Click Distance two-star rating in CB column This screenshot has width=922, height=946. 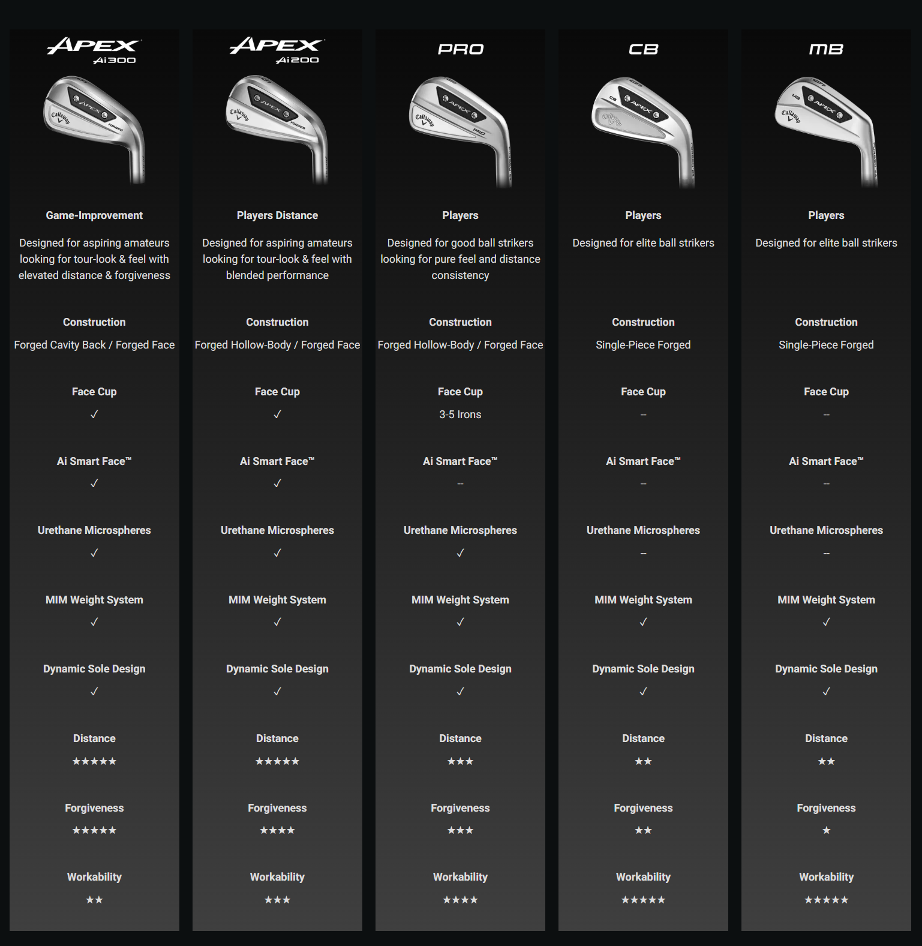point(643,761)
